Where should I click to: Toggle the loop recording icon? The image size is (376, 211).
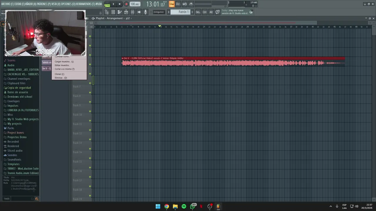184,4
